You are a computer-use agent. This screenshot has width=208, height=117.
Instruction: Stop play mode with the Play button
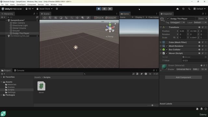99,9
